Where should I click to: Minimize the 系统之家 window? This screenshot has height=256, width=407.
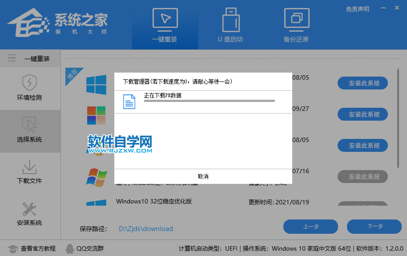tap(383, 8)
